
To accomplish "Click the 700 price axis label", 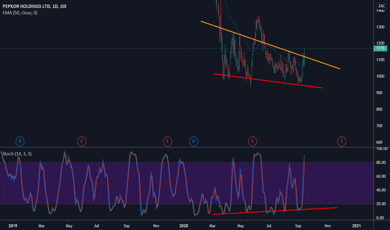I will point(380,126).
